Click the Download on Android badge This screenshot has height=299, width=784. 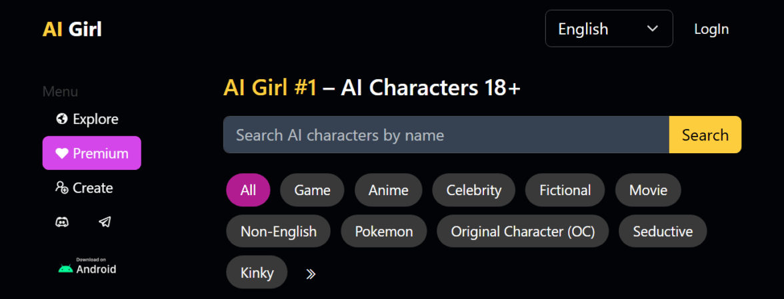tap(87, 266)
